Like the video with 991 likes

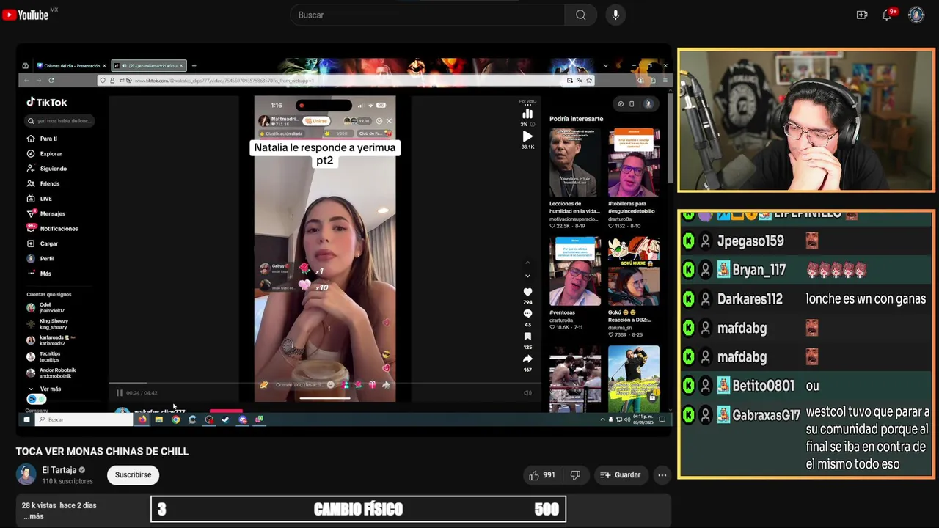coord(542,475)
